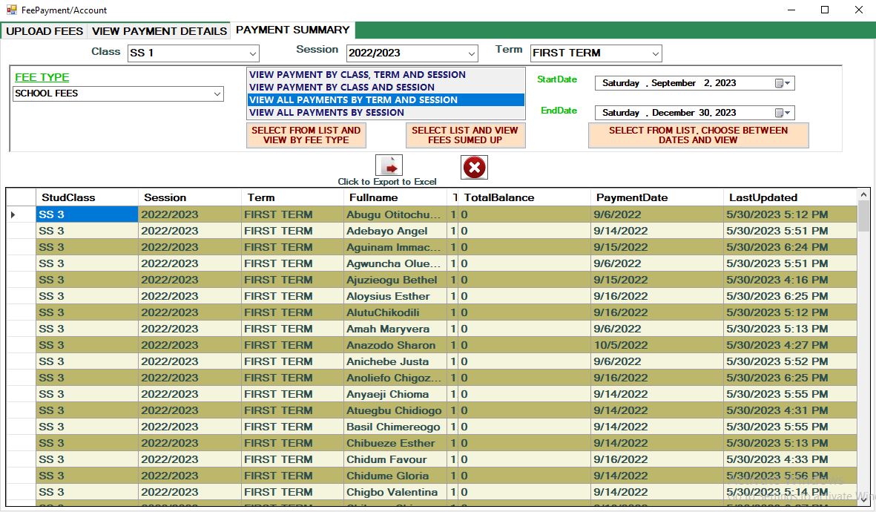Click the StartDate field Saturday, September 2, 2023
The image size is (876, 512).
click(x=694, y=83)
